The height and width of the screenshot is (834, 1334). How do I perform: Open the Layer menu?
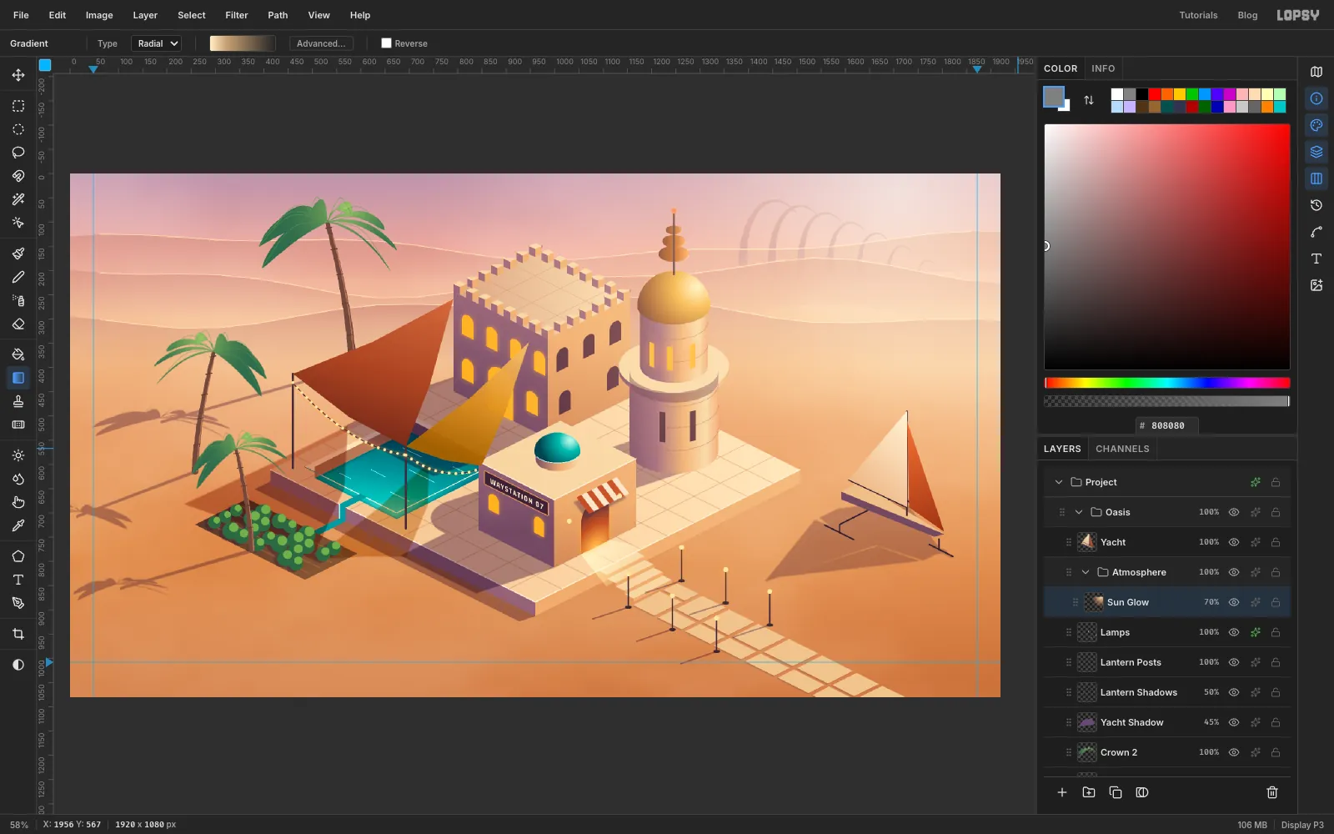[145, 15]
